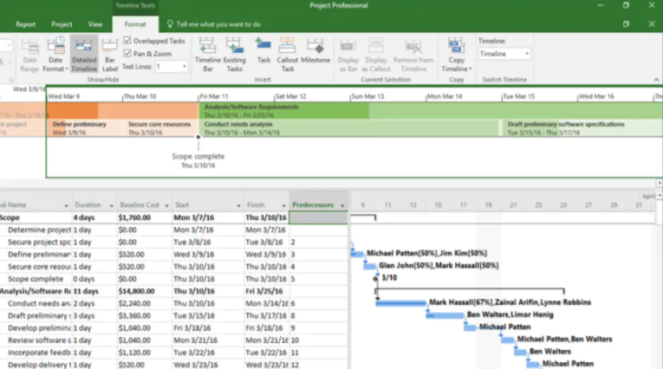
Task: Select the Timeline Bar icon
Action: pyautogui.click(x=207, y=52)
